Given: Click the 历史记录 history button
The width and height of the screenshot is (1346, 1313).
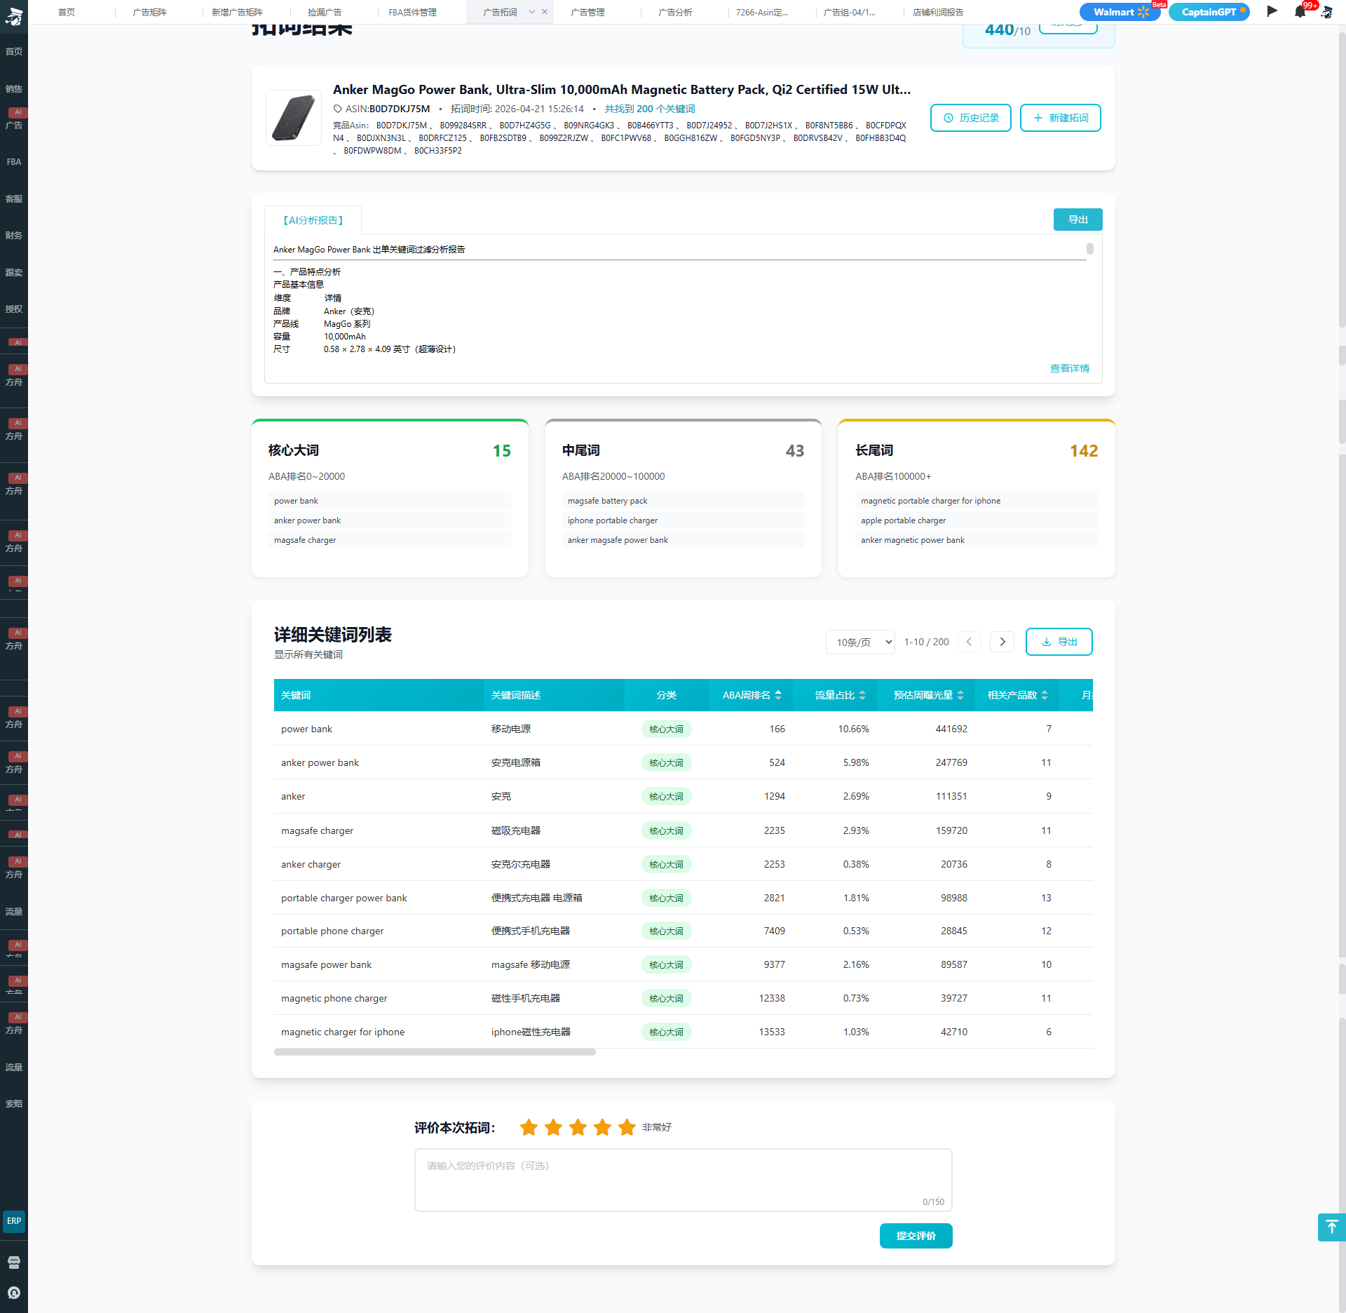Looking at the screenshot, I should point(970,118).
